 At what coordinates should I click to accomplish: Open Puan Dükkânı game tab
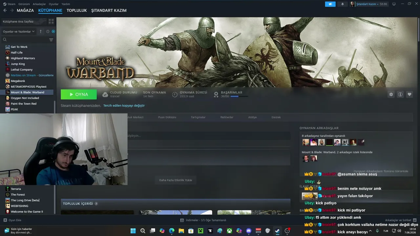pyautogui.click(x=167, y=117)
